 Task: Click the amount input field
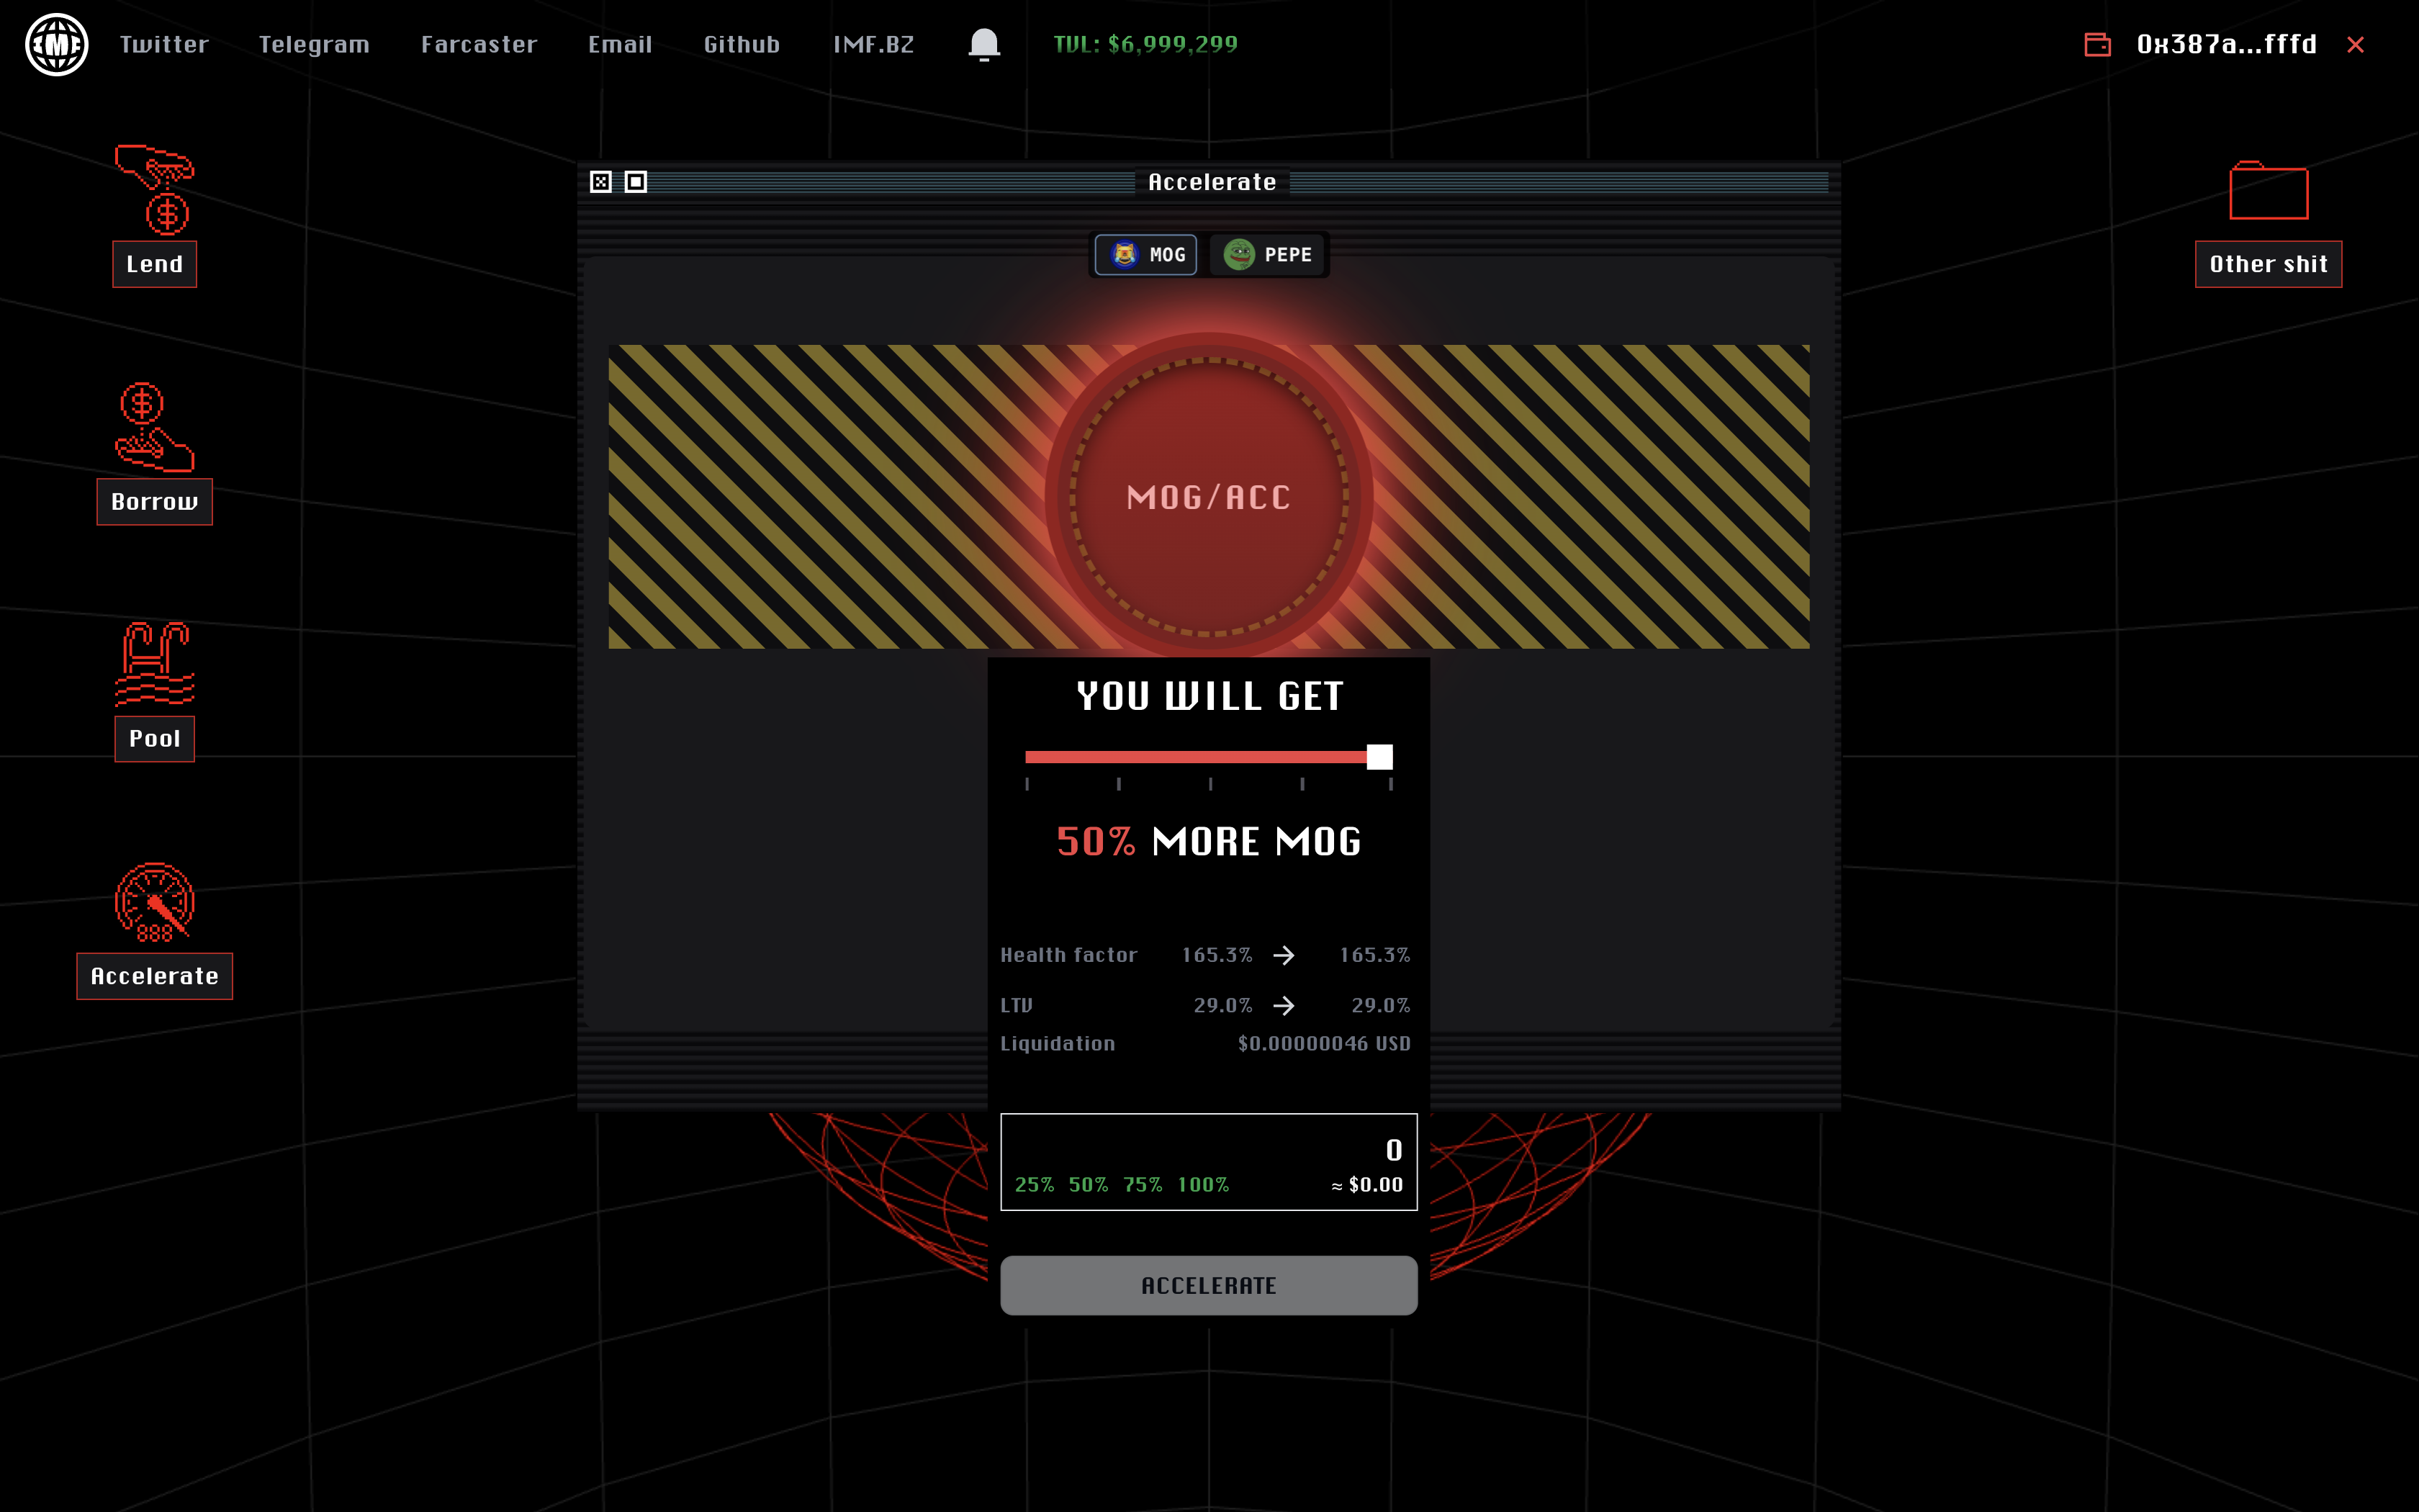click(x=1209, y=1161)
